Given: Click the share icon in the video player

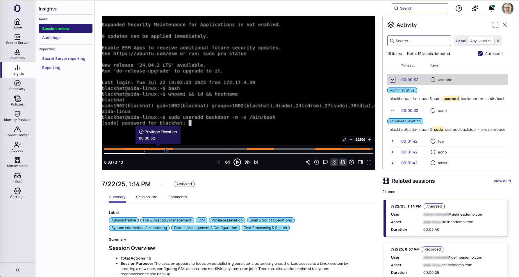Looking at the screenshot, I should tap(308, 162).
